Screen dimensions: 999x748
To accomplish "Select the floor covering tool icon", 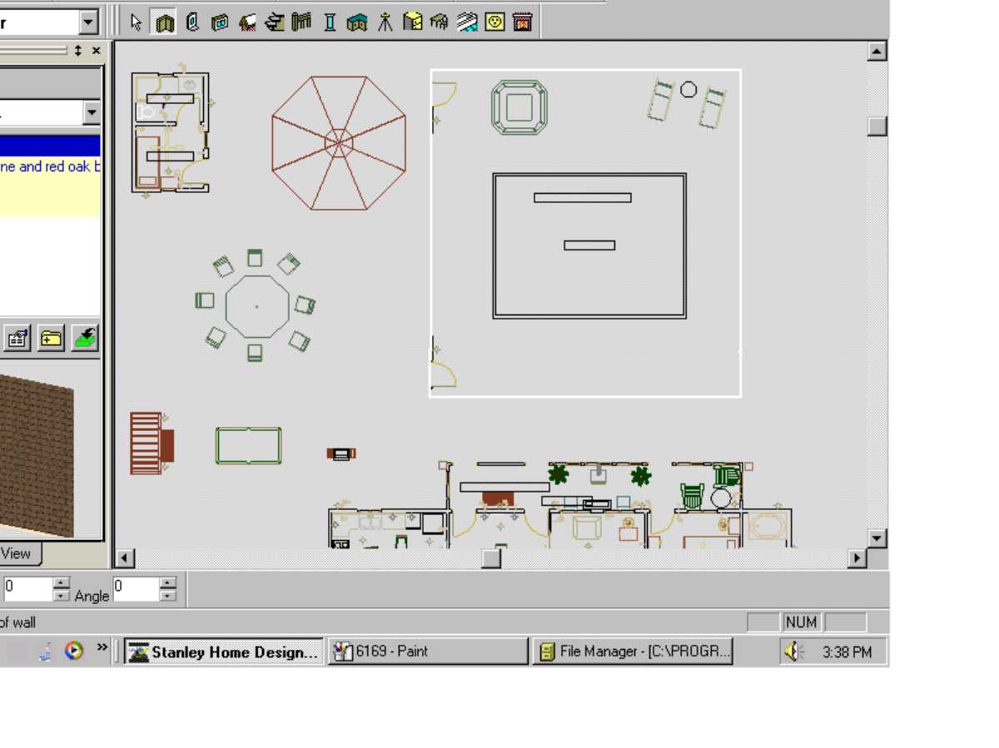I will 247,22.
